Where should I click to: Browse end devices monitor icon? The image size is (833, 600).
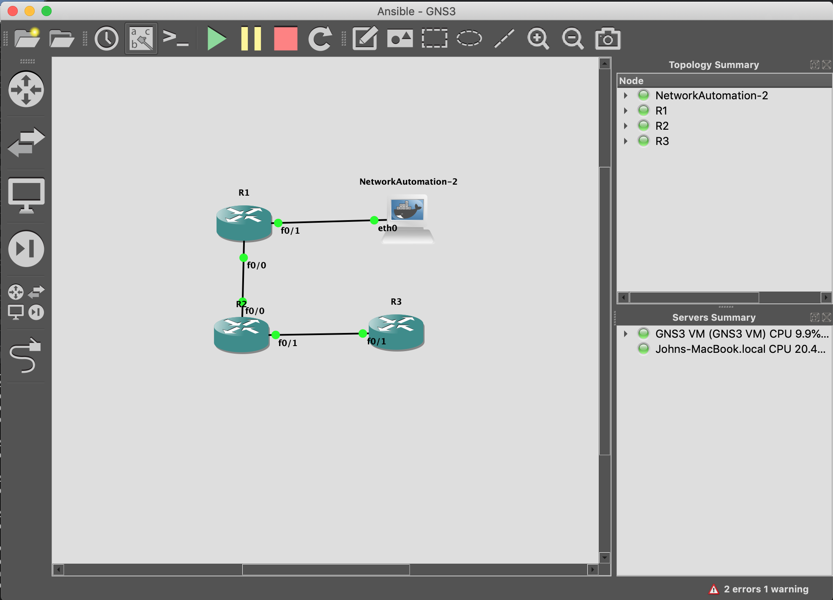point(26,196)
